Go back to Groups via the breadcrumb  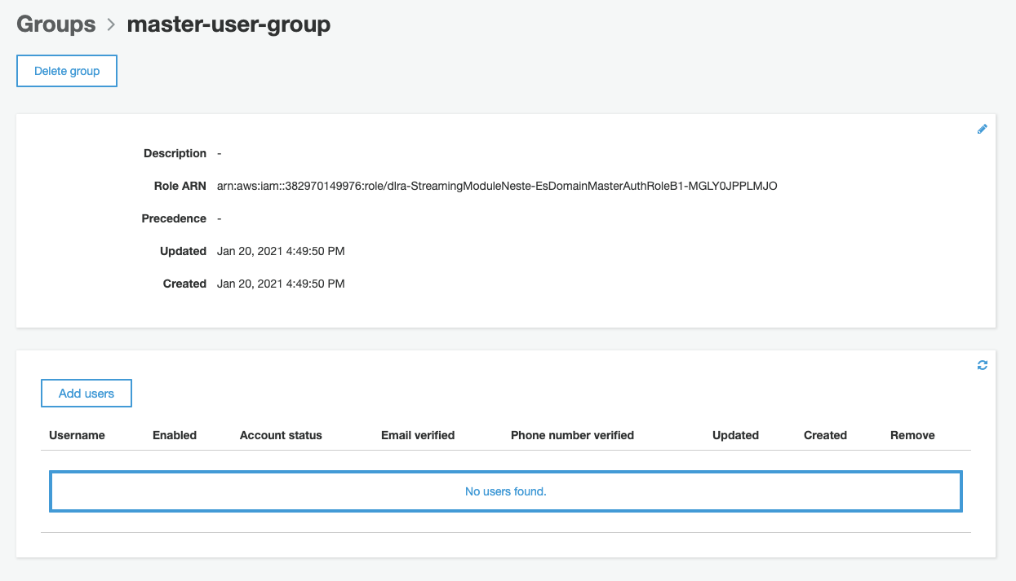pos(56,24)
